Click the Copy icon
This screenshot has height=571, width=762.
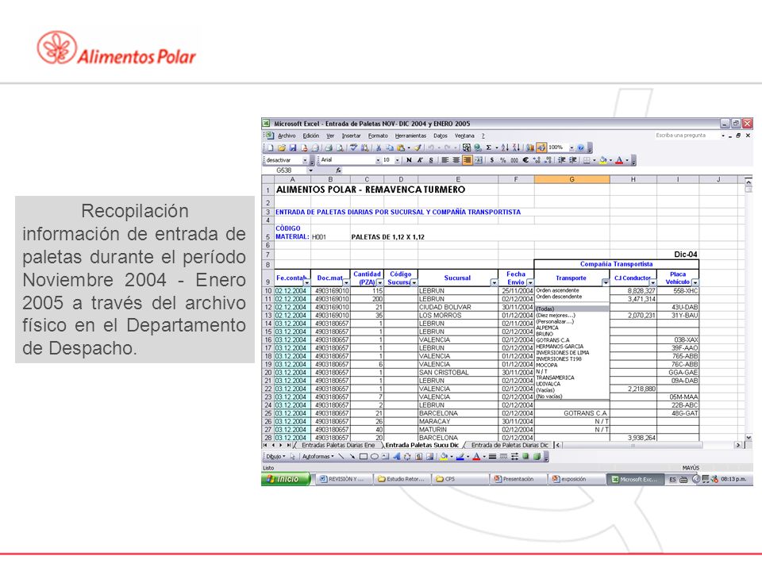pos(390,148)
